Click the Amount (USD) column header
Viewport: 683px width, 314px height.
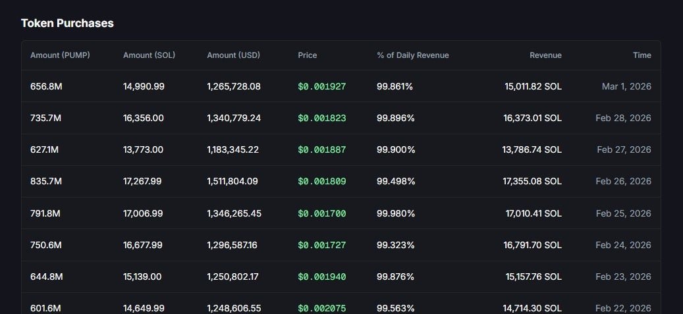click(233, 55)
